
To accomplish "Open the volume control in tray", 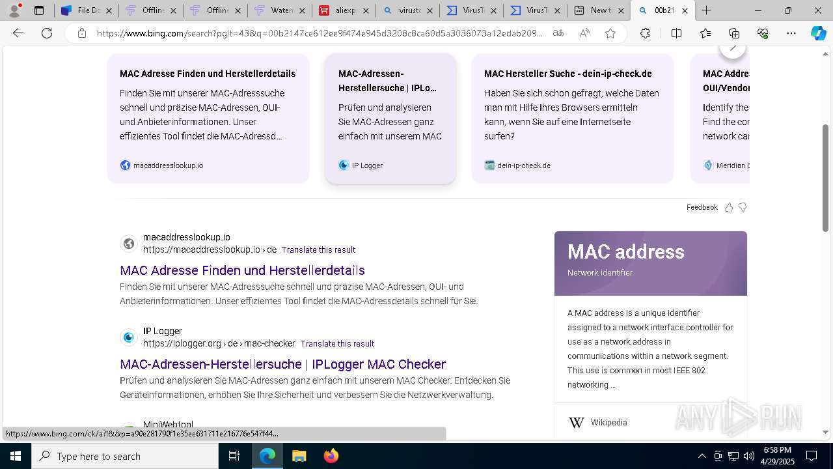I will coord(749,456).
